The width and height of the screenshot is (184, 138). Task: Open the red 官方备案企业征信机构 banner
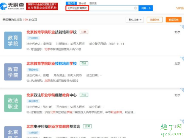tap(42, 6)
